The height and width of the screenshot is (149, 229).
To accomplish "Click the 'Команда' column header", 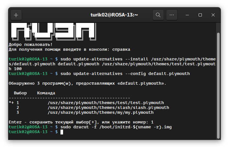I will point(46,93).
